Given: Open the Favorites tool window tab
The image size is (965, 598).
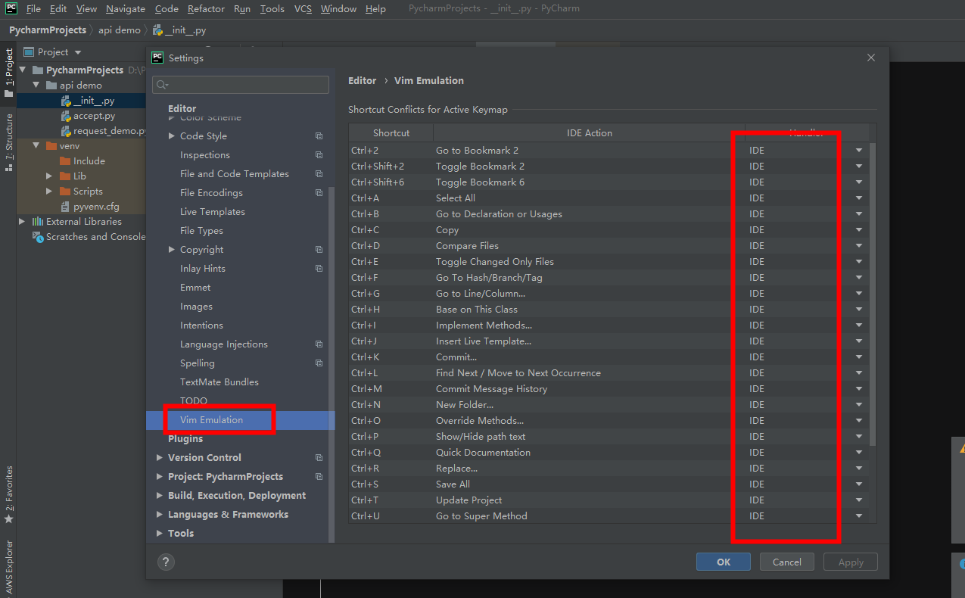Looking at the screenshot, I should [x=8, y=495].
